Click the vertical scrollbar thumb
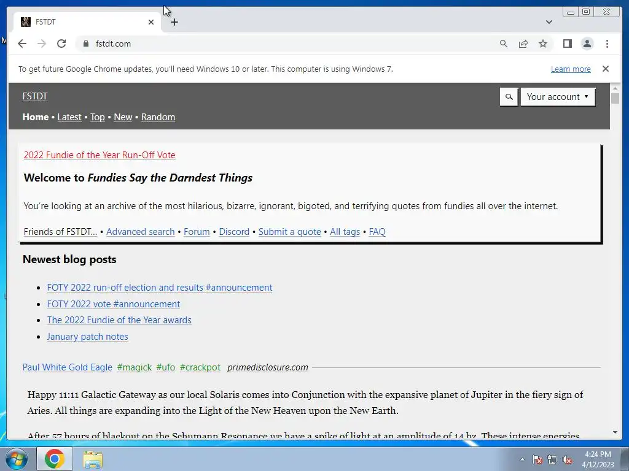629x471 pixels. tap(615, 98)
